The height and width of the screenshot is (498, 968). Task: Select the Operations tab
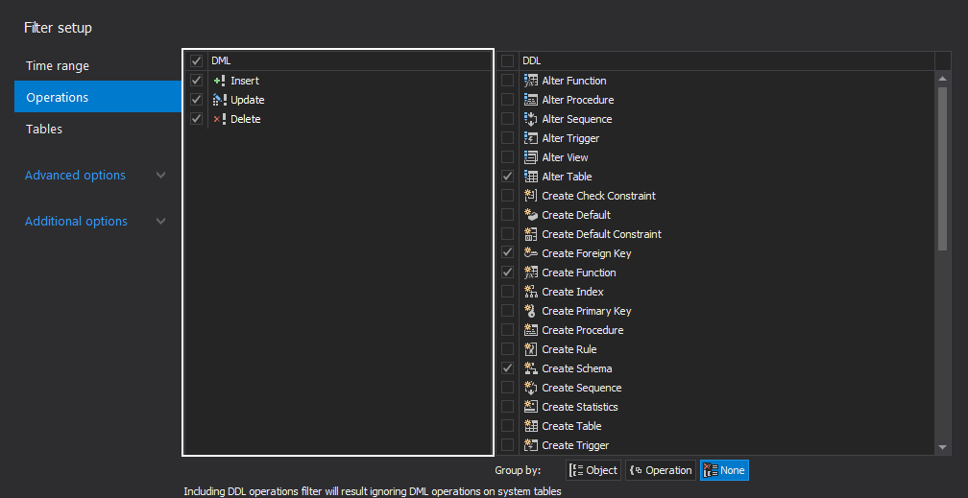98,97
